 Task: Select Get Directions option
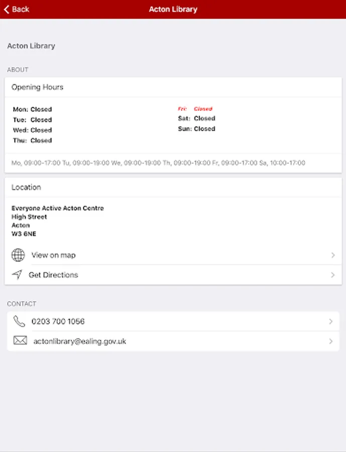click(54, 275)
